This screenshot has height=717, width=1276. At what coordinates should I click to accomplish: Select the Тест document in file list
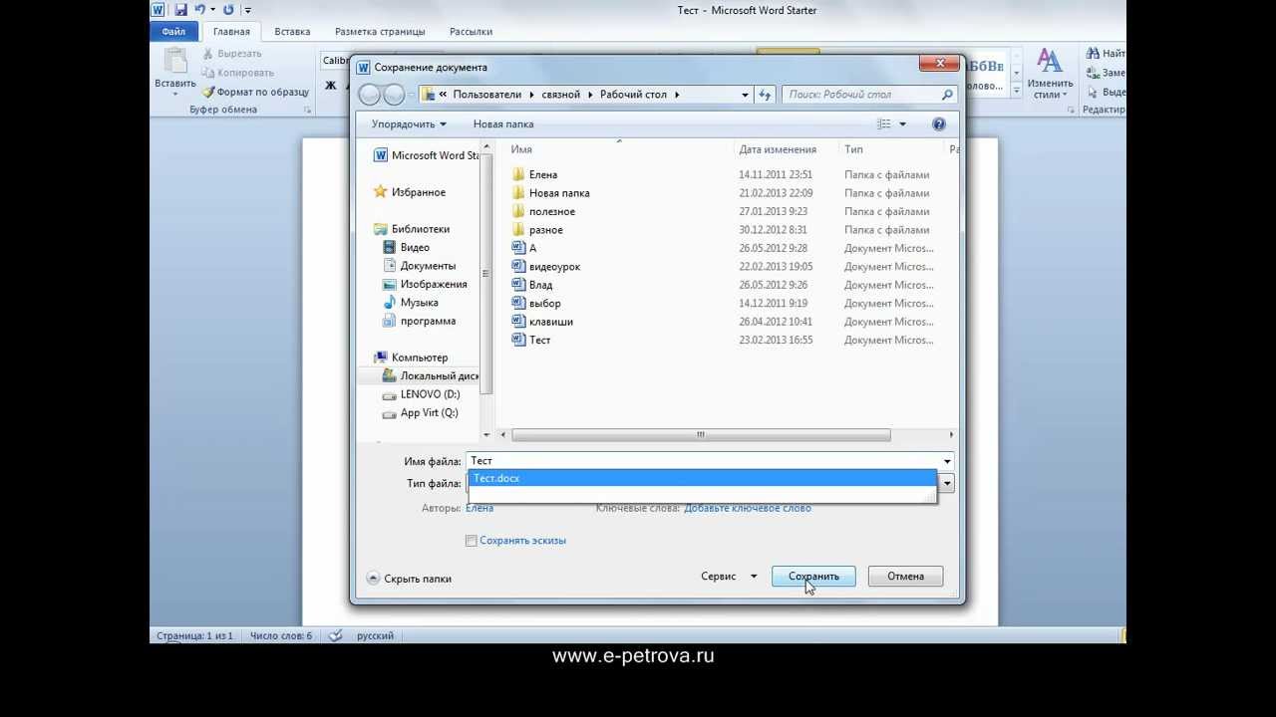point(531,340)
